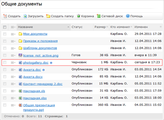The image size is (164, 120).
Task: Click the PNG icon for license_not_active.png
Action: pos(20,55)
